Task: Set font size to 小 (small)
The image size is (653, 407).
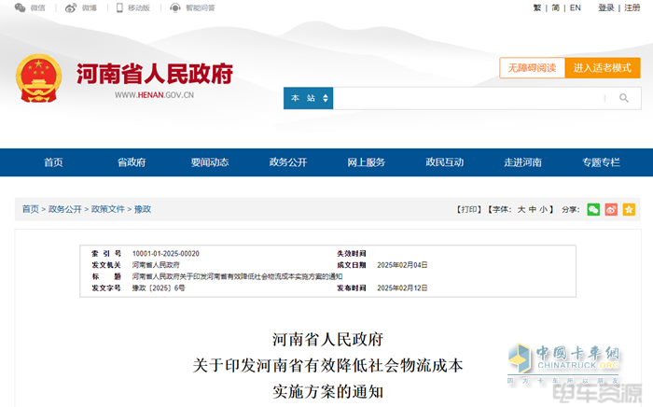Action: coord(544,209)
